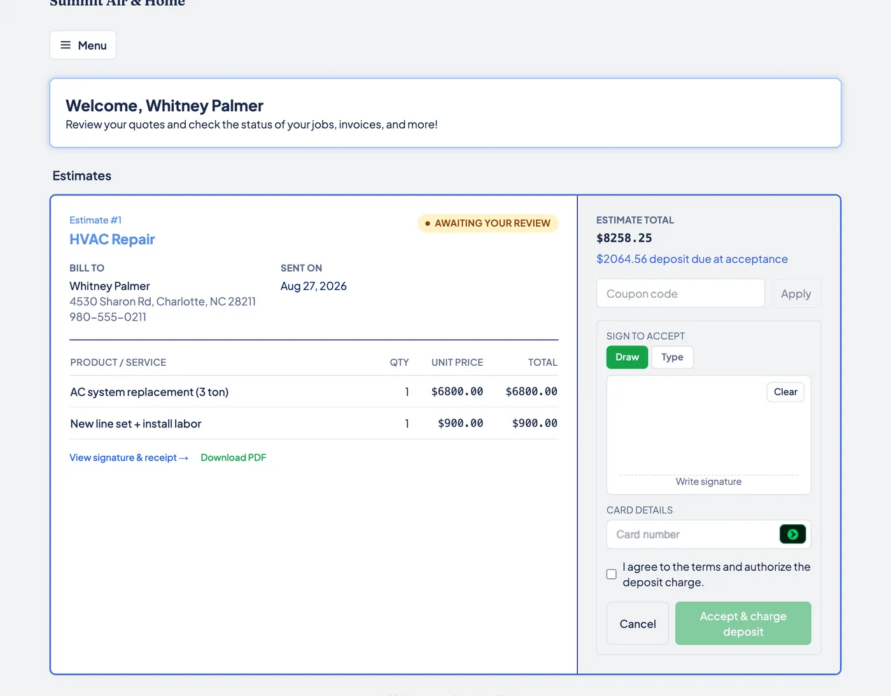Clear the signature pad

[785, 392]
